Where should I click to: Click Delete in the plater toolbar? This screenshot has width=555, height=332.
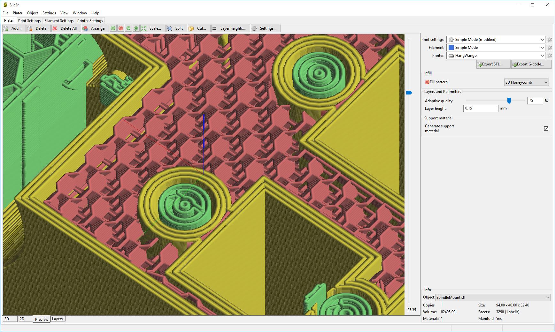[38, 28]
